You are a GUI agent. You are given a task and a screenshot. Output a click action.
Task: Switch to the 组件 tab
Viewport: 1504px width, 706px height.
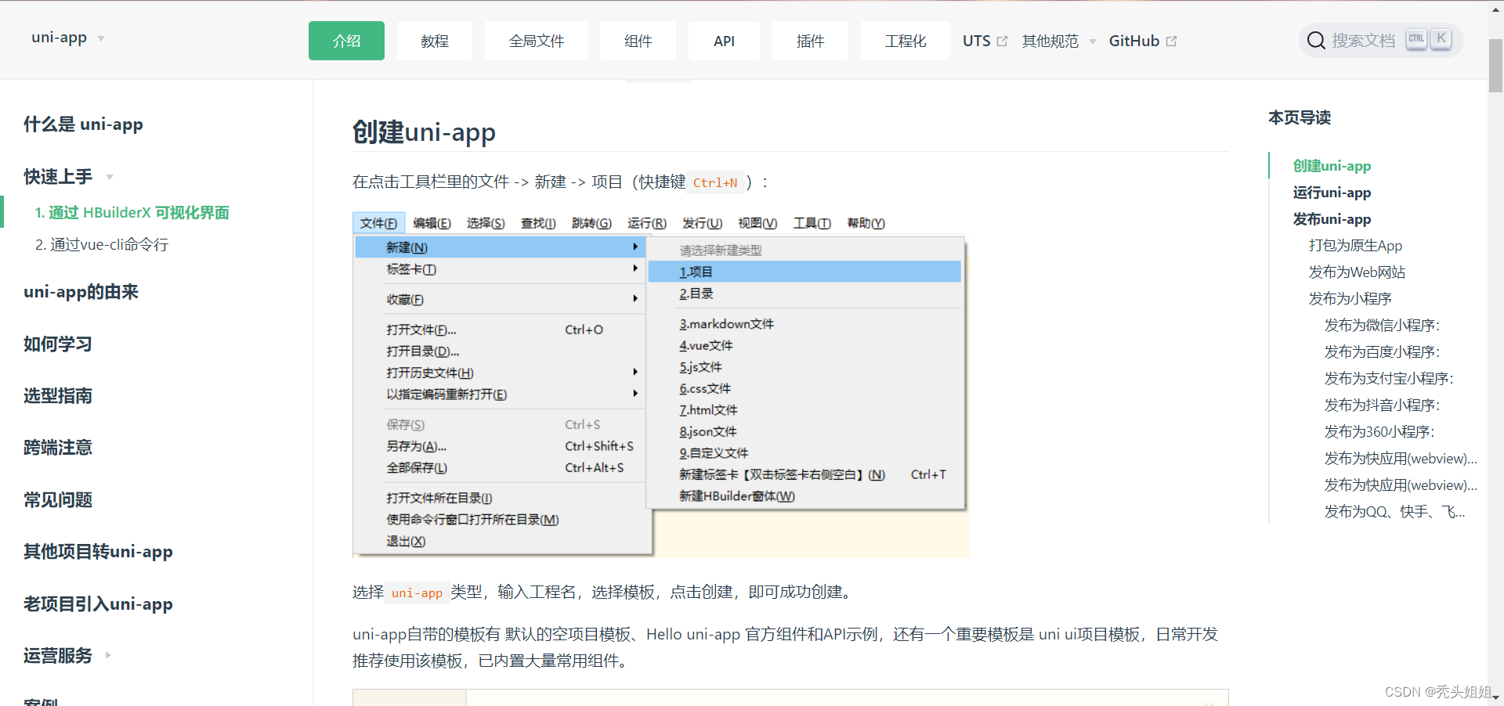coord(638,41)
